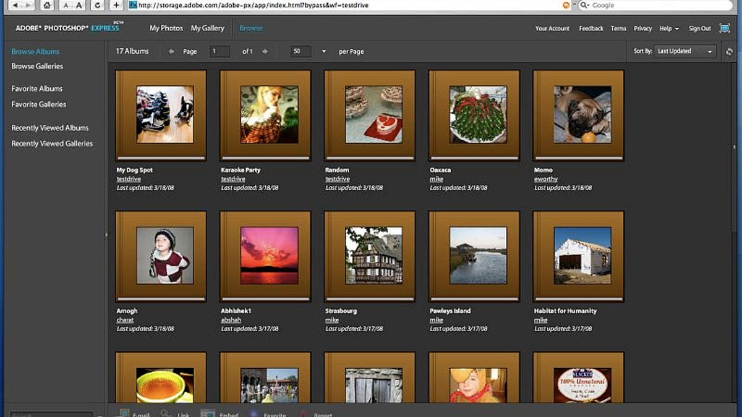The height and width of the screenshot is (417, 742).
Task: Expand the Help menu
Action: pos(669,28)
